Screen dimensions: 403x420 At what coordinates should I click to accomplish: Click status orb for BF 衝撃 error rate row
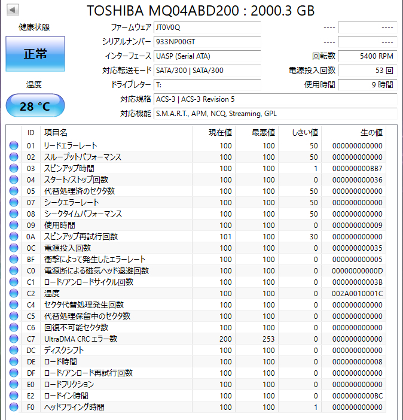tap(14, 259)
